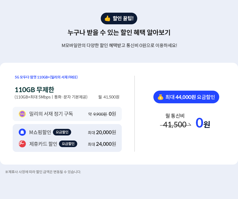
Task: Click the 110GB 무제한 plan title
Action: pos(34,90)
